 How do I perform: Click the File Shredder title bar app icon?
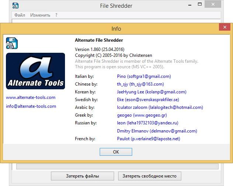click(x=15, y=6)
